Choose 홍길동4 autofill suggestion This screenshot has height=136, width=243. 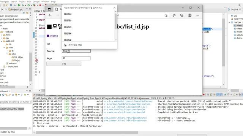(x=88, y=14)
